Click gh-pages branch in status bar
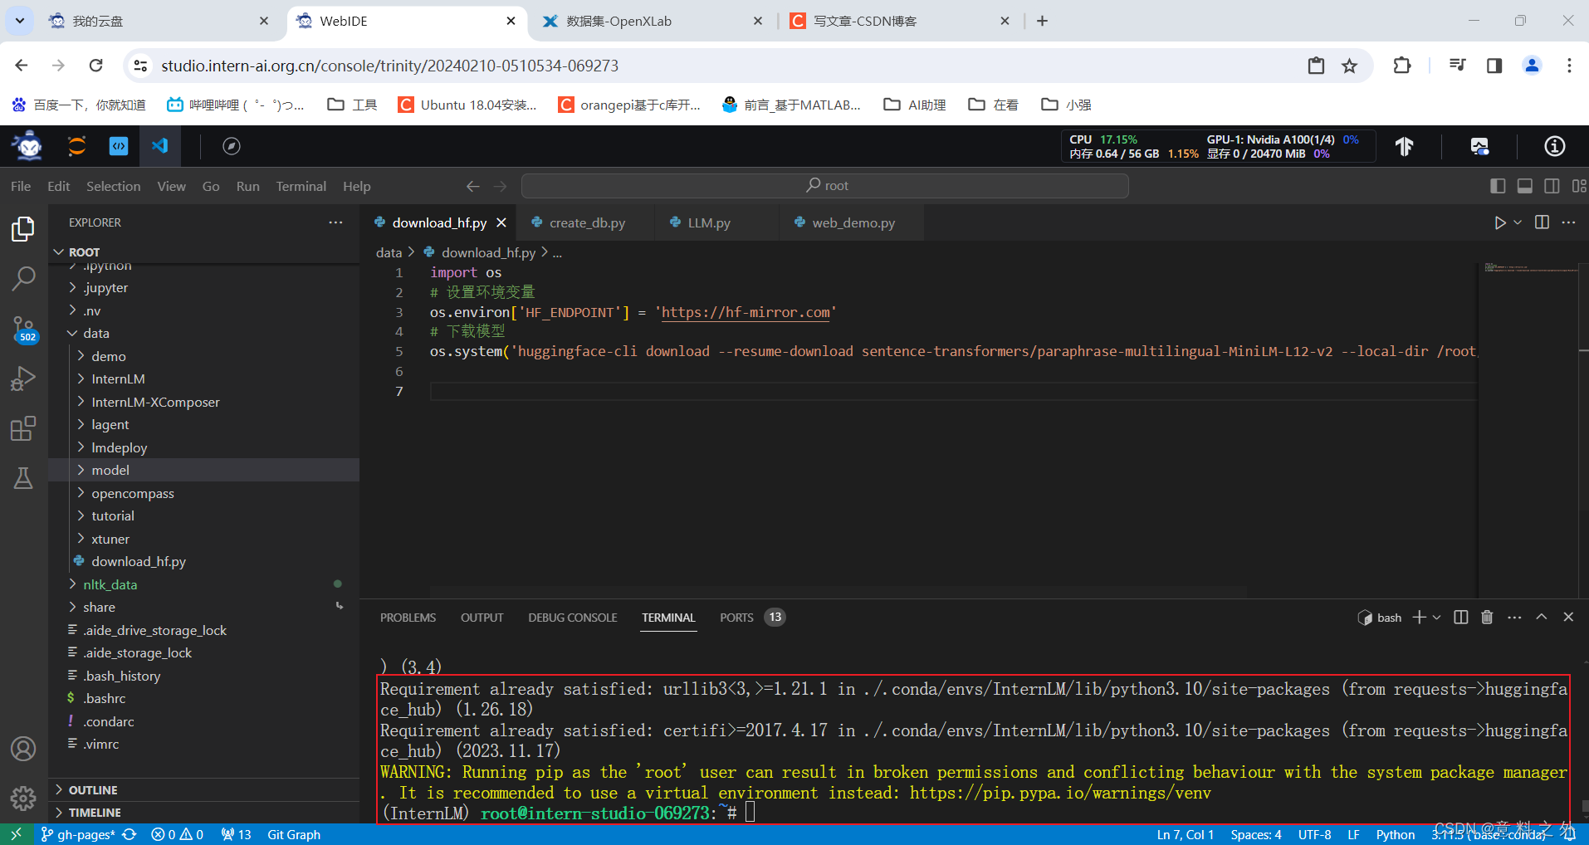This screenshot has height=845, width=1589. pyautogui.click(x=78, y=834)
